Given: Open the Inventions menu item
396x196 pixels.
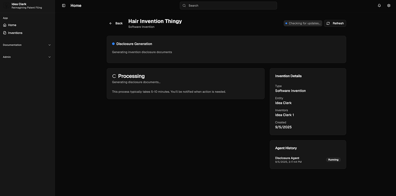Looking at the screenshot, I should [x=15, y=33].
